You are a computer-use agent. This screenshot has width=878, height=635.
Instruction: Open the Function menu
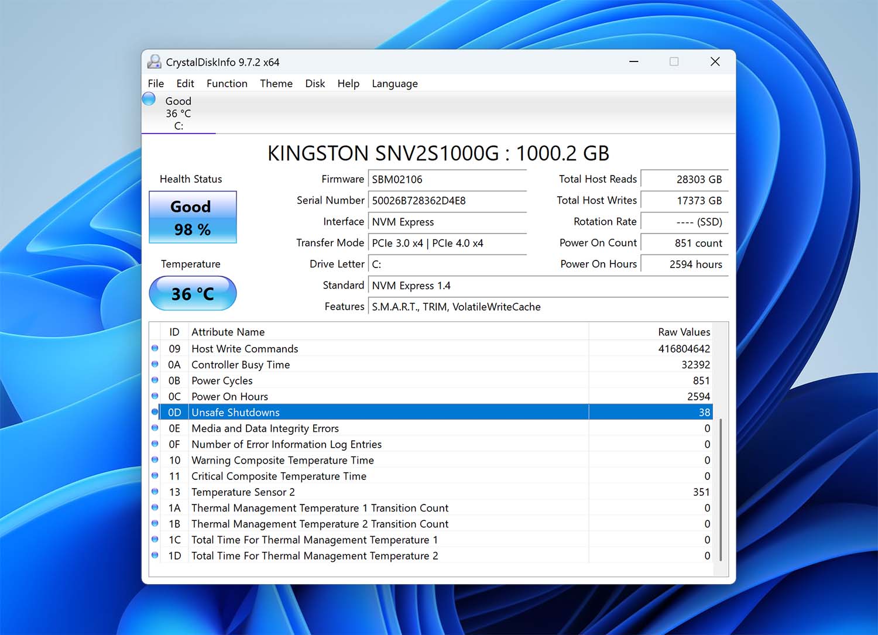coord(227,84)
